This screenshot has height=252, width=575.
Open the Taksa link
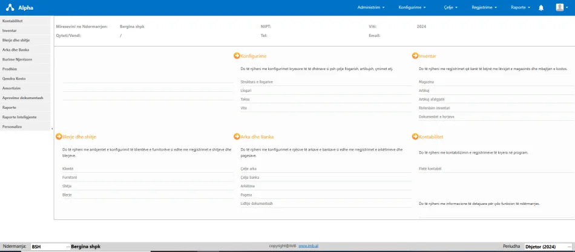pos(245,99)
